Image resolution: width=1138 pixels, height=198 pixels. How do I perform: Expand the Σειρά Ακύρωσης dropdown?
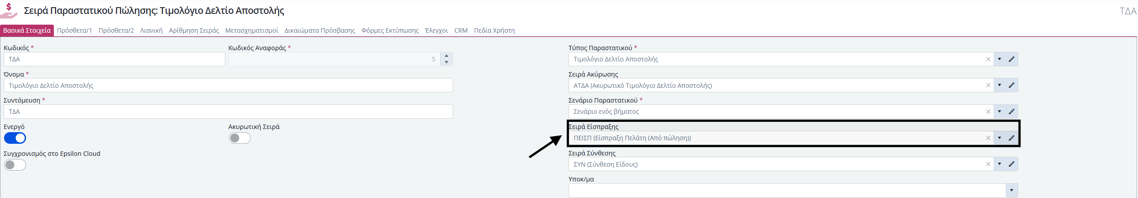[x=999, y=85]
